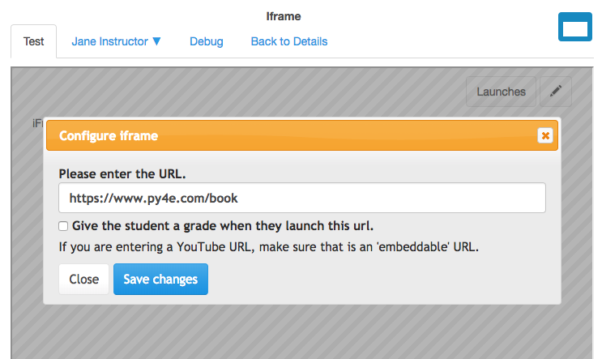This screenshot has width=602, height=359.
Task: Click the pencil edit icon
Action: tap(555, 92)
